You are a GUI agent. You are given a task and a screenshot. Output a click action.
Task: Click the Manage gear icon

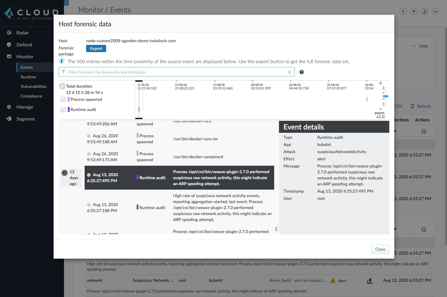tap(9, 107)
